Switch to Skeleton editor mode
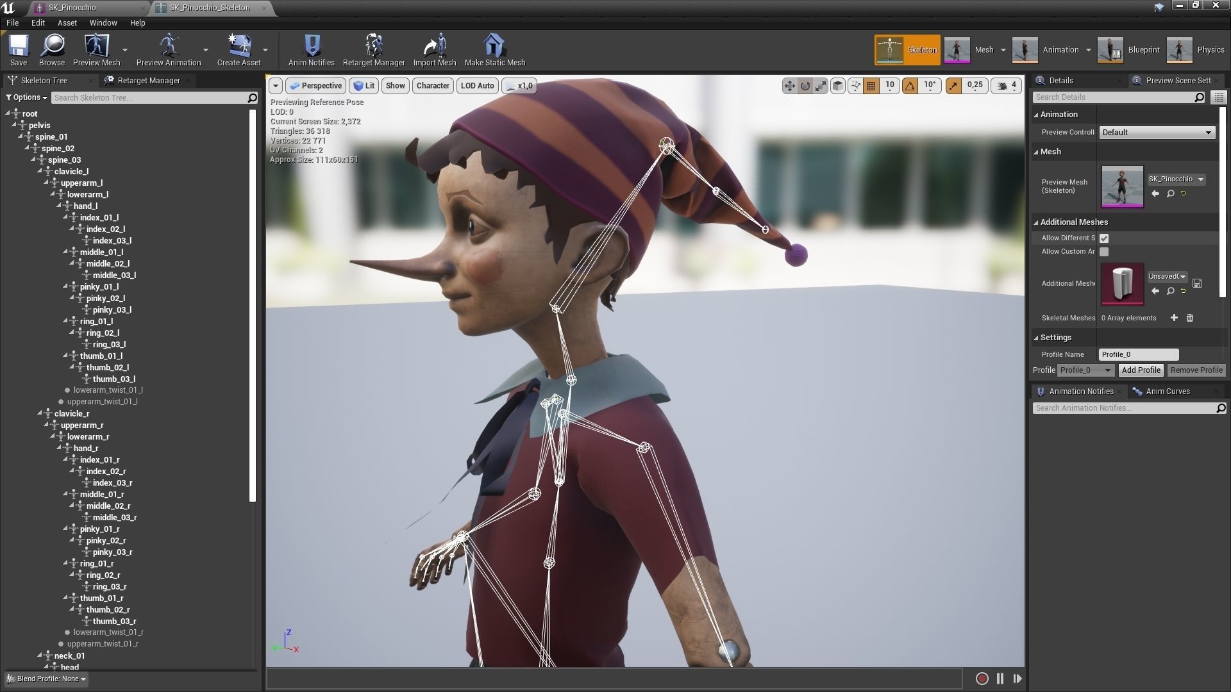The image size is (1231, 692). [x=907, y=50]
